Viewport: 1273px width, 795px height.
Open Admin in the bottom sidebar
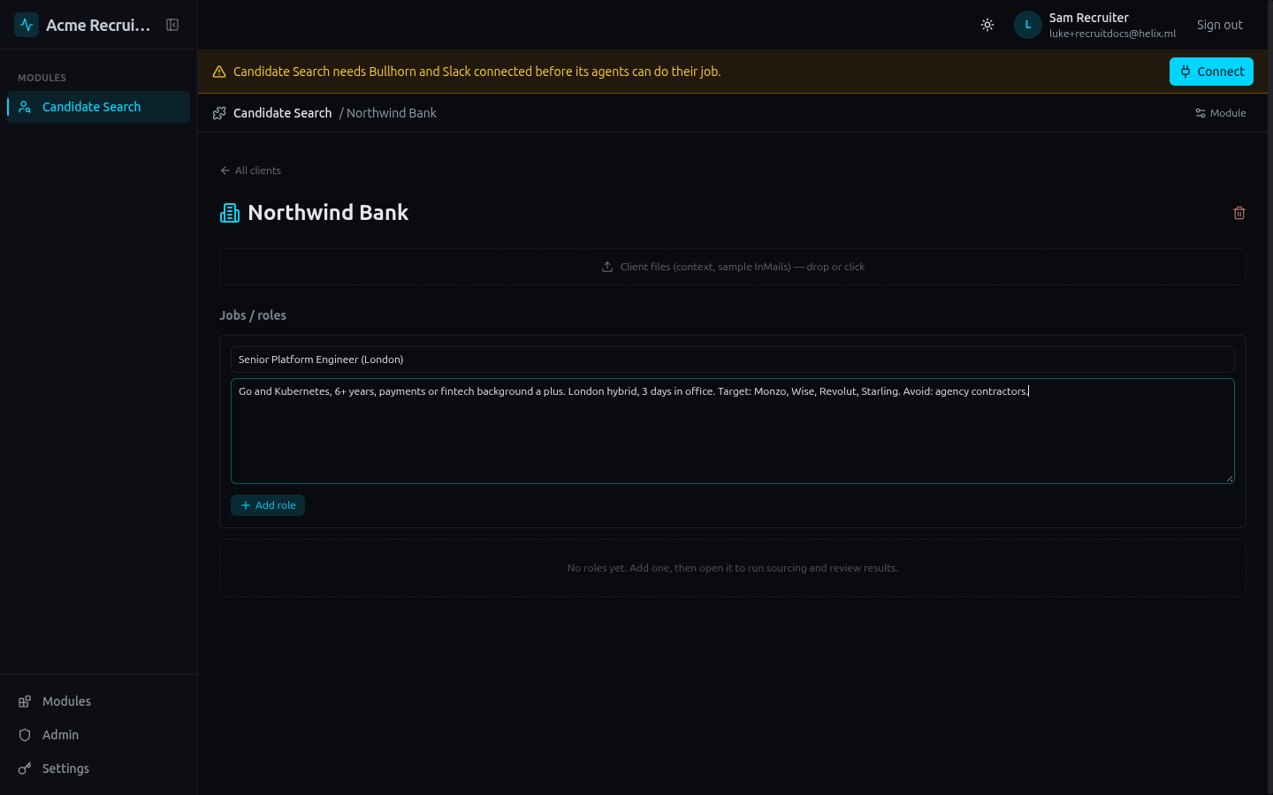98,735
